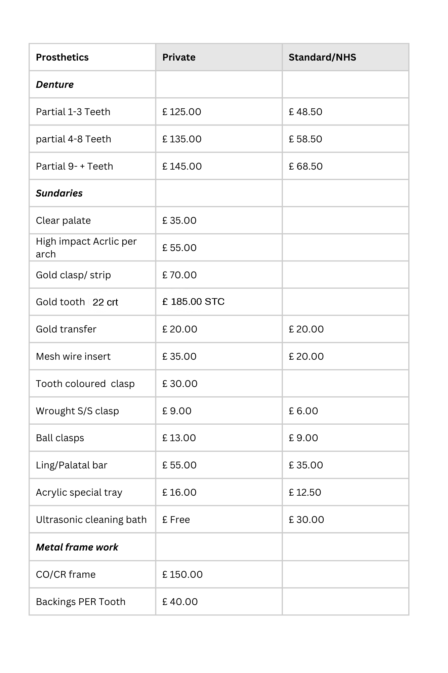Image resolution: width=448 pixels, height=673 pixels.
Task: Click the CO/CR frame £ 150.00 price
Action: 182,574
